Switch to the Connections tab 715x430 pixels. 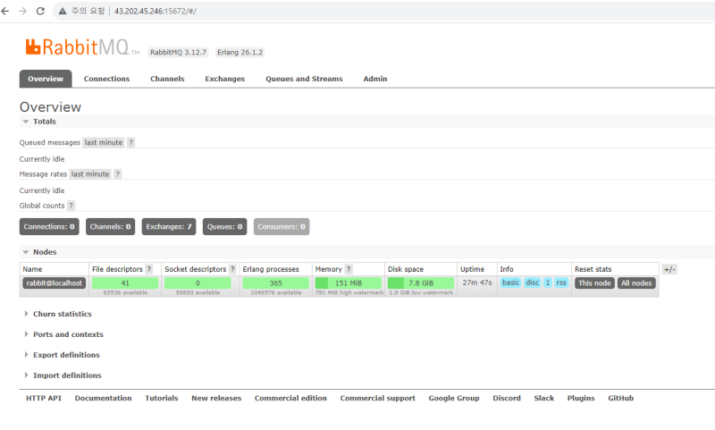pyautogui.click(x=106, y=79)
